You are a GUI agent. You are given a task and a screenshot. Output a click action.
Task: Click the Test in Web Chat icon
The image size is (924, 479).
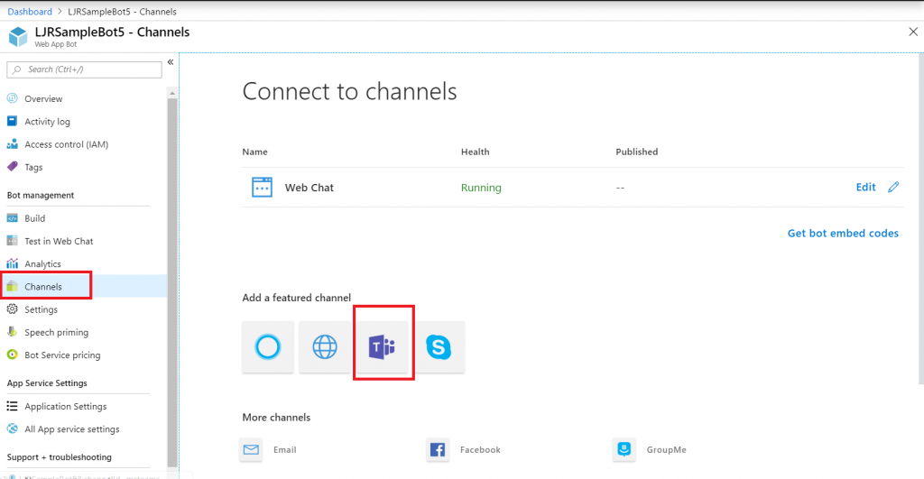pyautogui.click(x=13, y=241)
